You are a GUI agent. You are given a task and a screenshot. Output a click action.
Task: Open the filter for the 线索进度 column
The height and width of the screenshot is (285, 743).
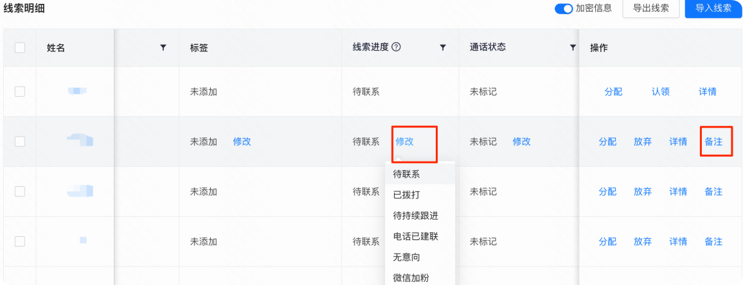point(443,47)
